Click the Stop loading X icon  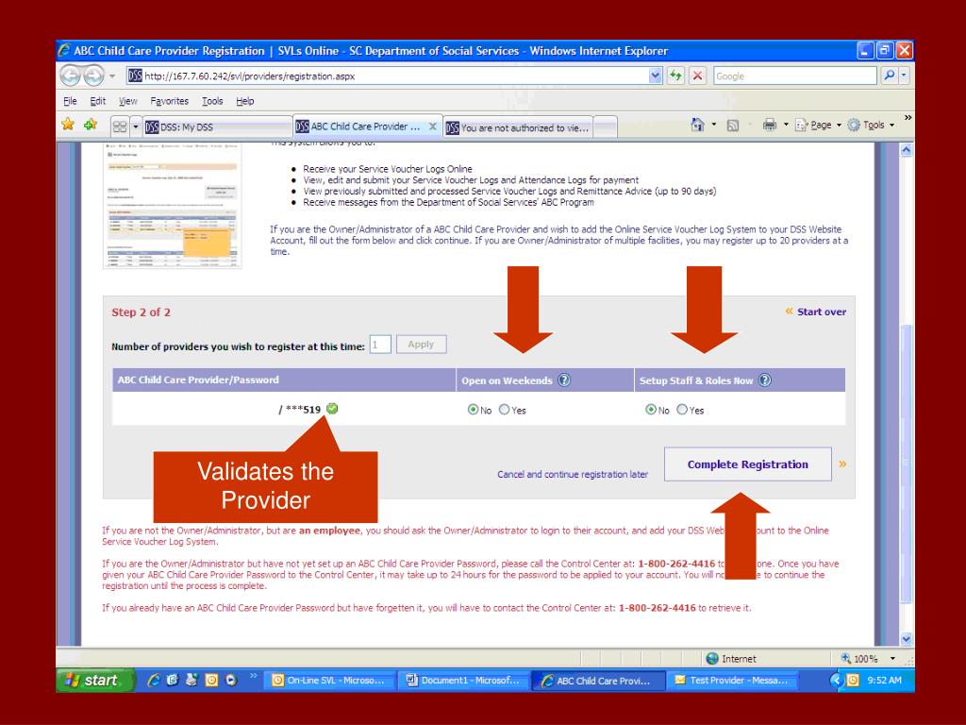click(697, 76)
